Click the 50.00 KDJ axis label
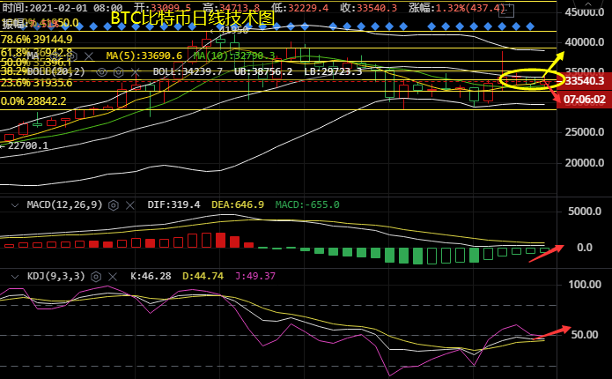The width and height of the screenshot is (612, 379). tap(585, 335)
